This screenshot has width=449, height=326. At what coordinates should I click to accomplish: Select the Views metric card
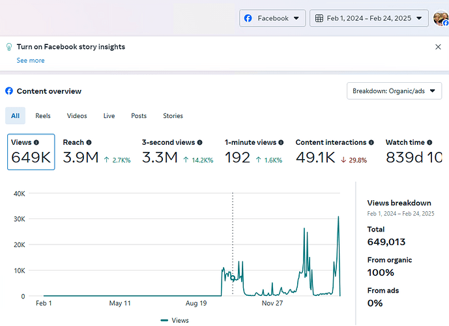pos(31,152)
